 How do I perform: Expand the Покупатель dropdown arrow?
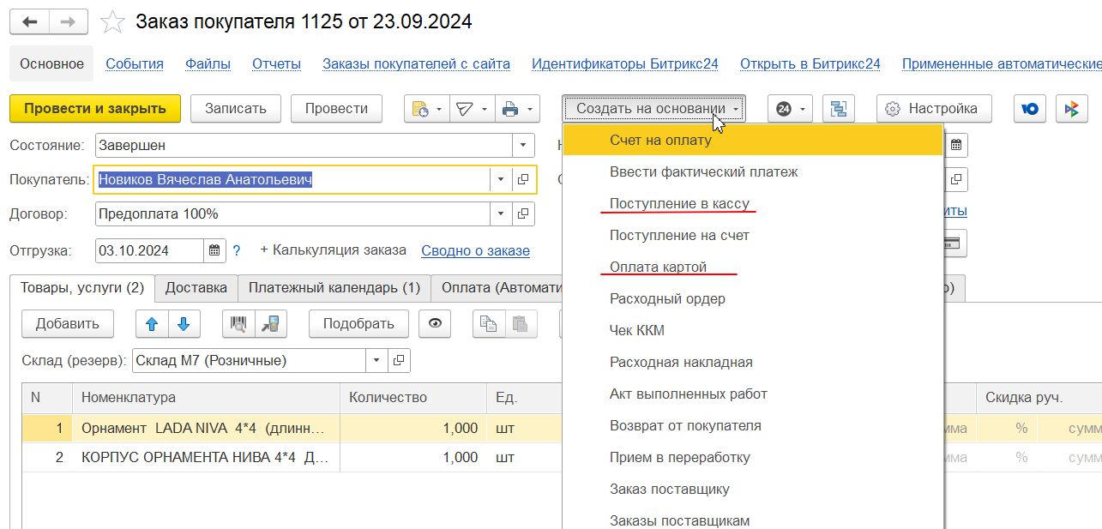tap(501, 179)
